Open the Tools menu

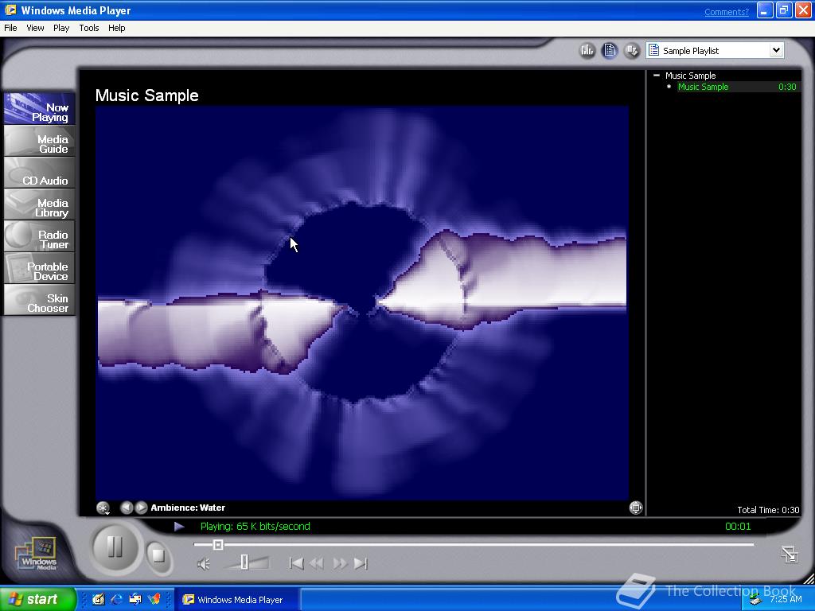click(x=89, y=28)
